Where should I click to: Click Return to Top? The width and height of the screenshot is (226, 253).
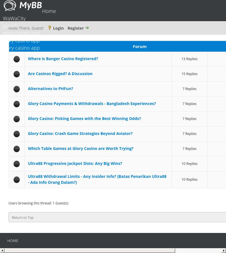tap(23, 217)
